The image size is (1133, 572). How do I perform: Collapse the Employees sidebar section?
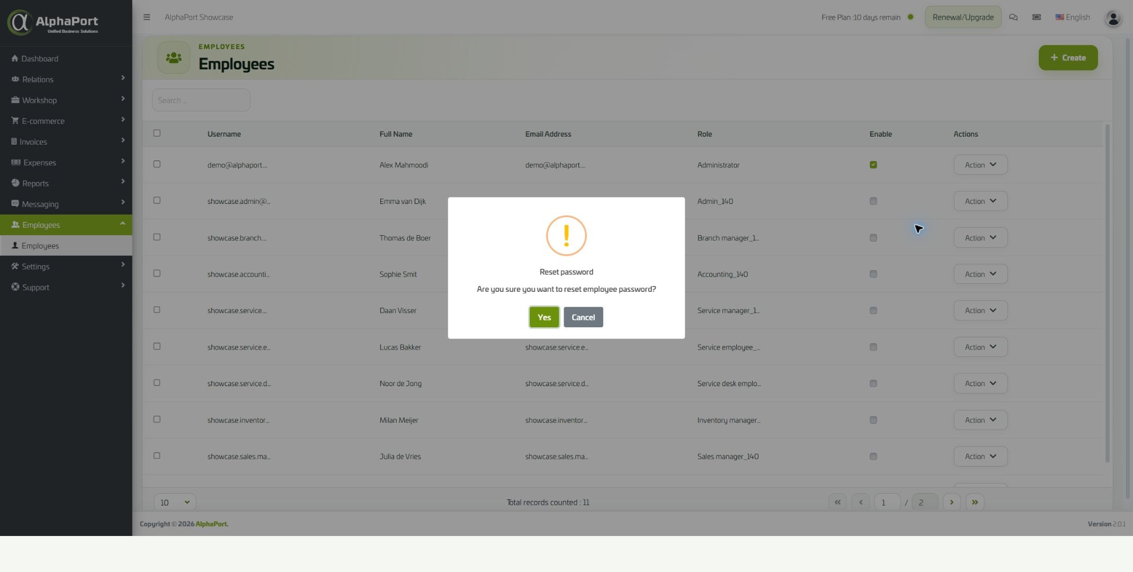pyautogui.click(x=66, y=225)
